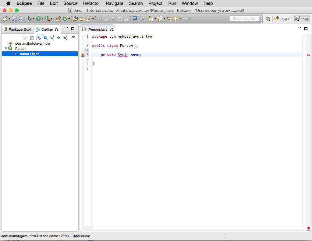Click the error marker in overview ruler

pos(309,55)
